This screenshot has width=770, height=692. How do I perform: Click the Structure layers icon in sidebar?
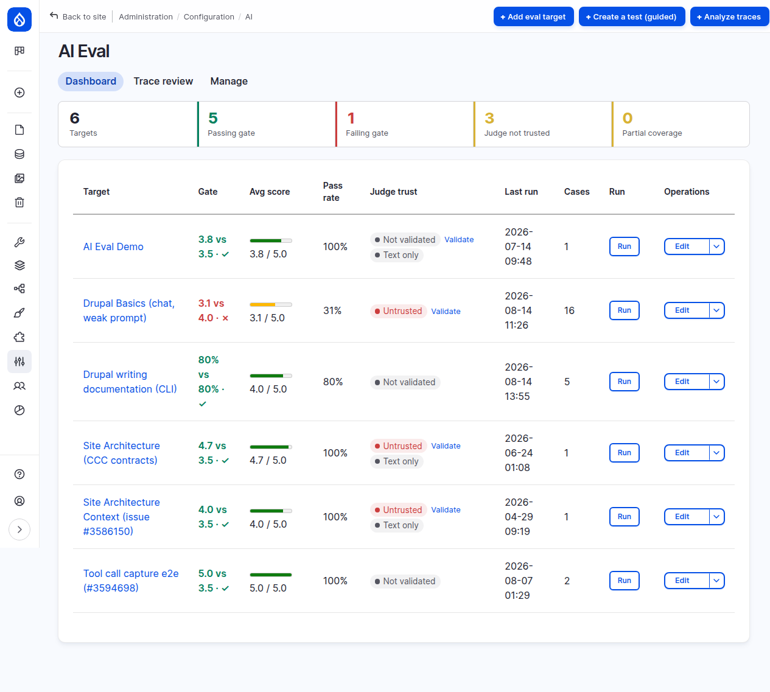tap(19, 265)
